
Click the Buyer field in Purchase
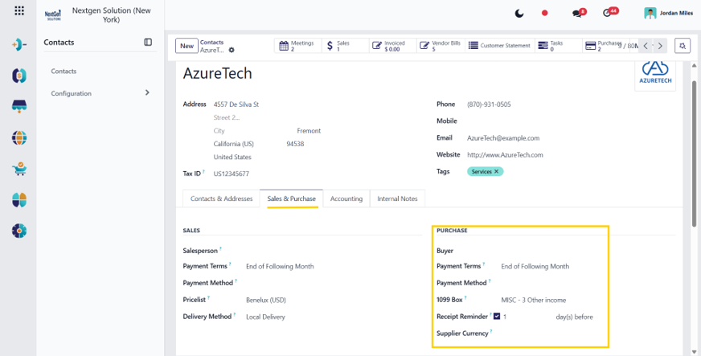coord(552,251)
